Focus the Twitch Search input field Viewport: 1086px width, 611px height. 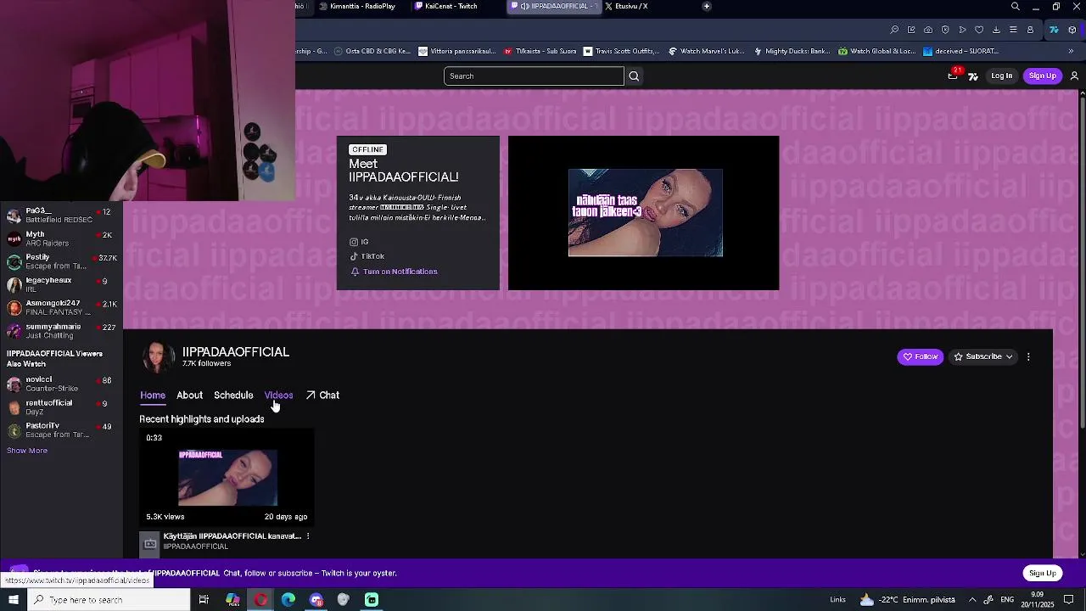[534, 76]
